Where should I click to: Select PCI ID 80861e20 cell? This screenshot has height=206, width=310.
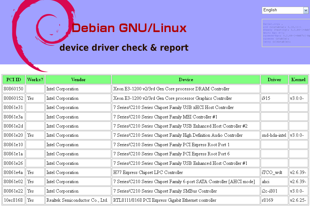coord(14,135)
